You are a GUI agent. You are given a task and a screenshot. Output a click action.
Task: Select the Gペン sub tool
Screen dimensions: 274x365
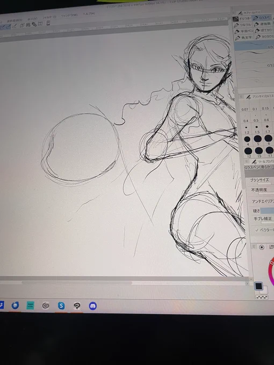[263, 18]
